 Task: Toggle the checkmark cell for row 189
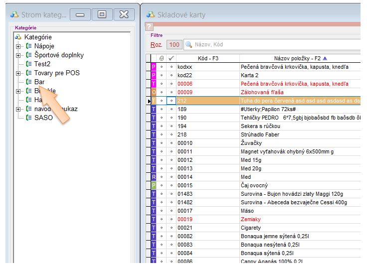click(x=171, y=109)
